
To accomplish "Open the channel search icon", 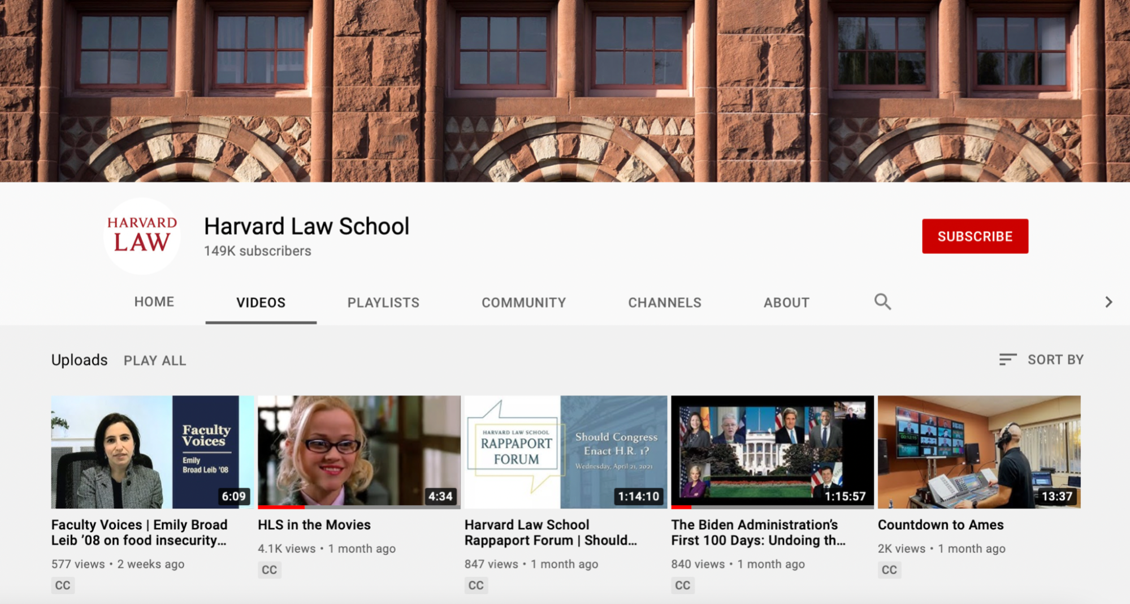I will coord(882,302).
